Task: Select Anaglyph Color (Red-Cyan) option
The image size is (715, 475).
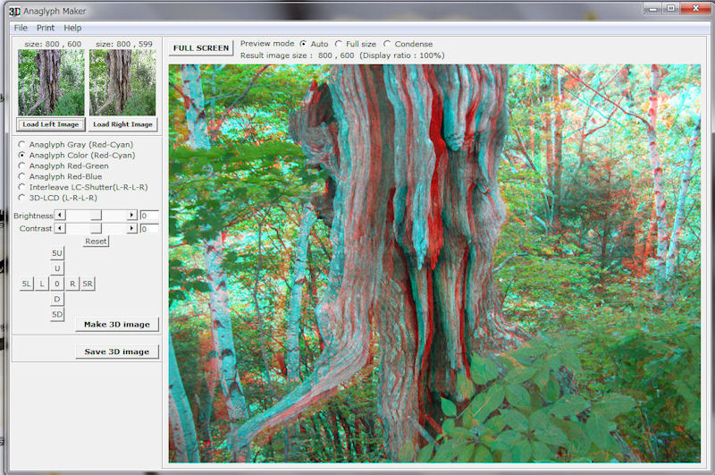Action: click(77, 155)
